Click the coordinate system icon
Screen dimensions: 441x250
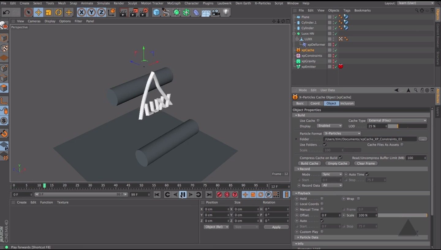pos(112,13)
